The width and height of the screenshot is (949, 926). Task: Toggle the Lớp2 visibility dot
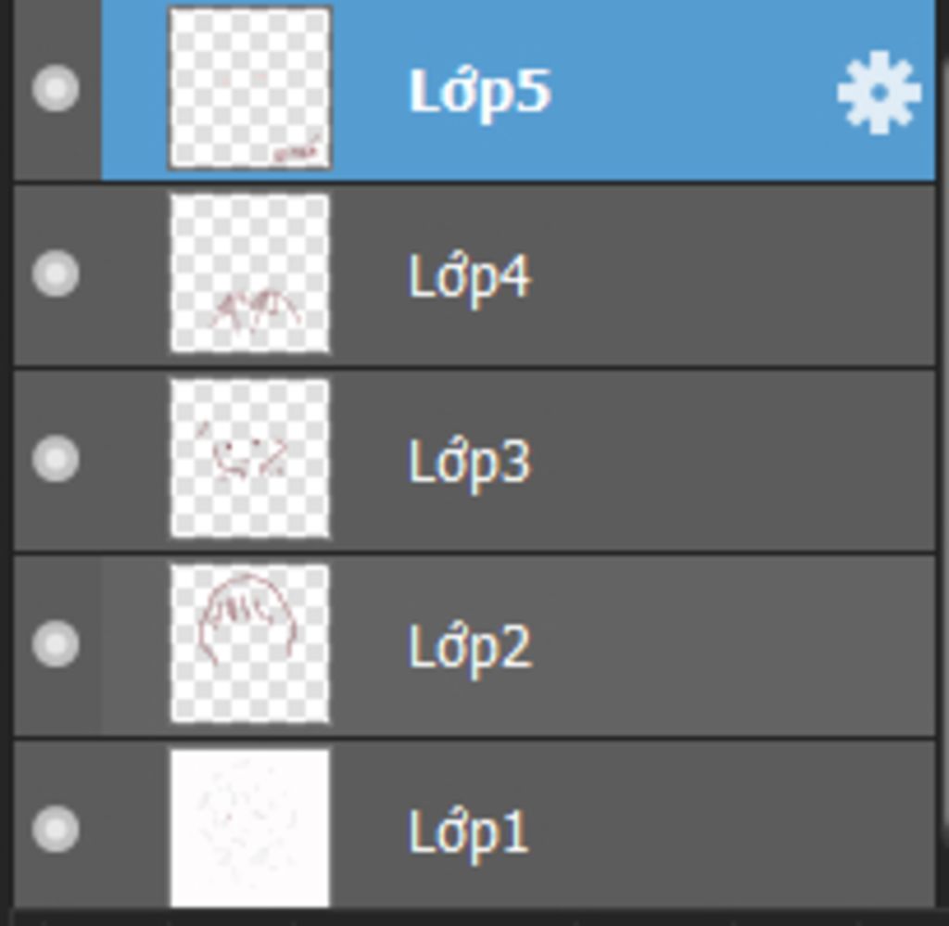(56, 644)
